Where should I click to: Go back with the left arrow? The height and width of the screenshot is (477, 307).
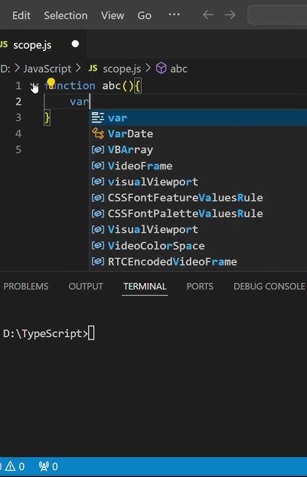208,15
